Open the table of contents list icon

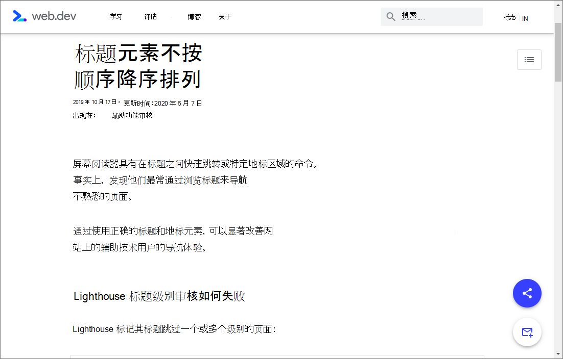coord(529,60)
